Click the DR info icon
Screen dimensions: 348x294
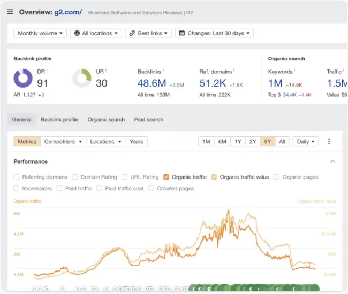(x=47, y=69)
